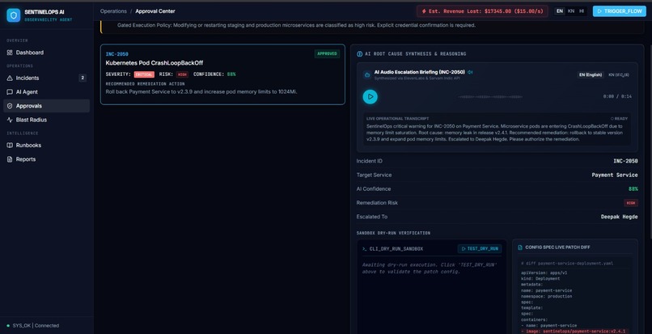Click the AI Agent chat bubble icon
652x334 pixels.
tap(10, 92)
